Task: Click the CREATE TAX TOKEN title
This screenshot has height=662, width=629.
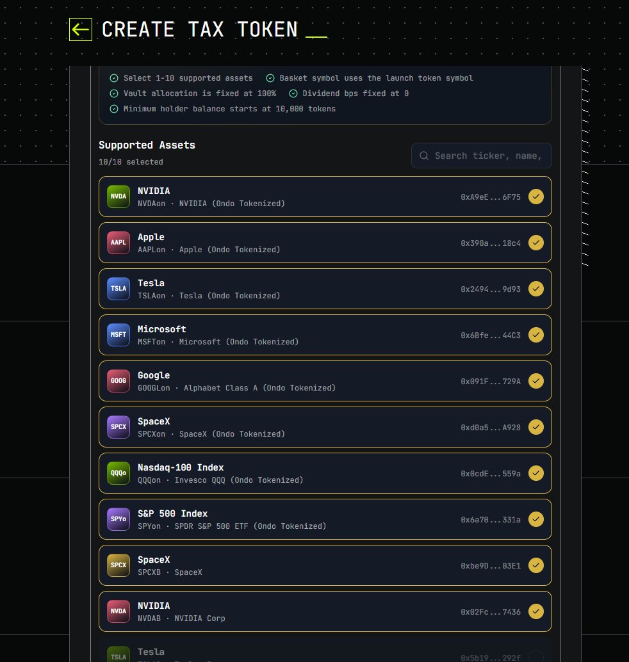Action: tap(199, 29)
